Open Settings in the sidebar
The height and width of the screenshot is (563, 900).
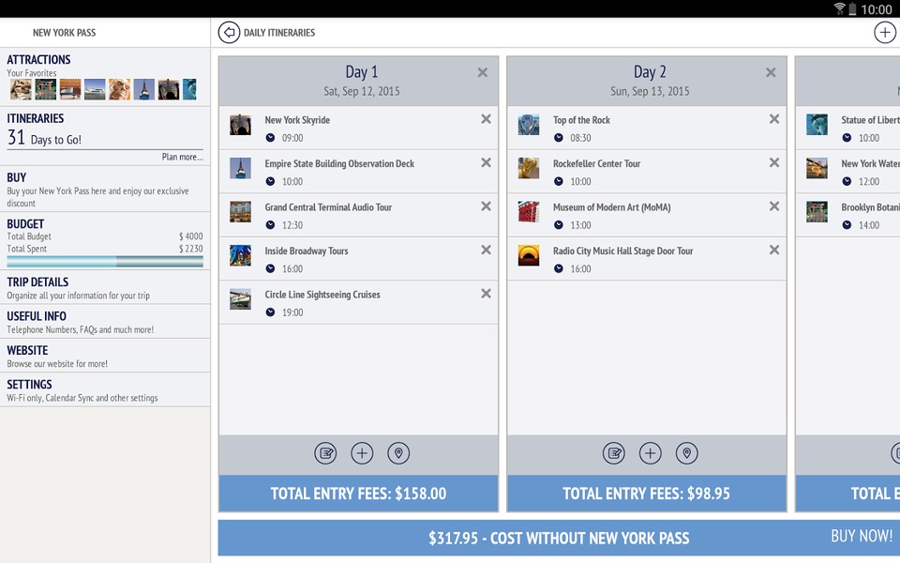(105, 389)
